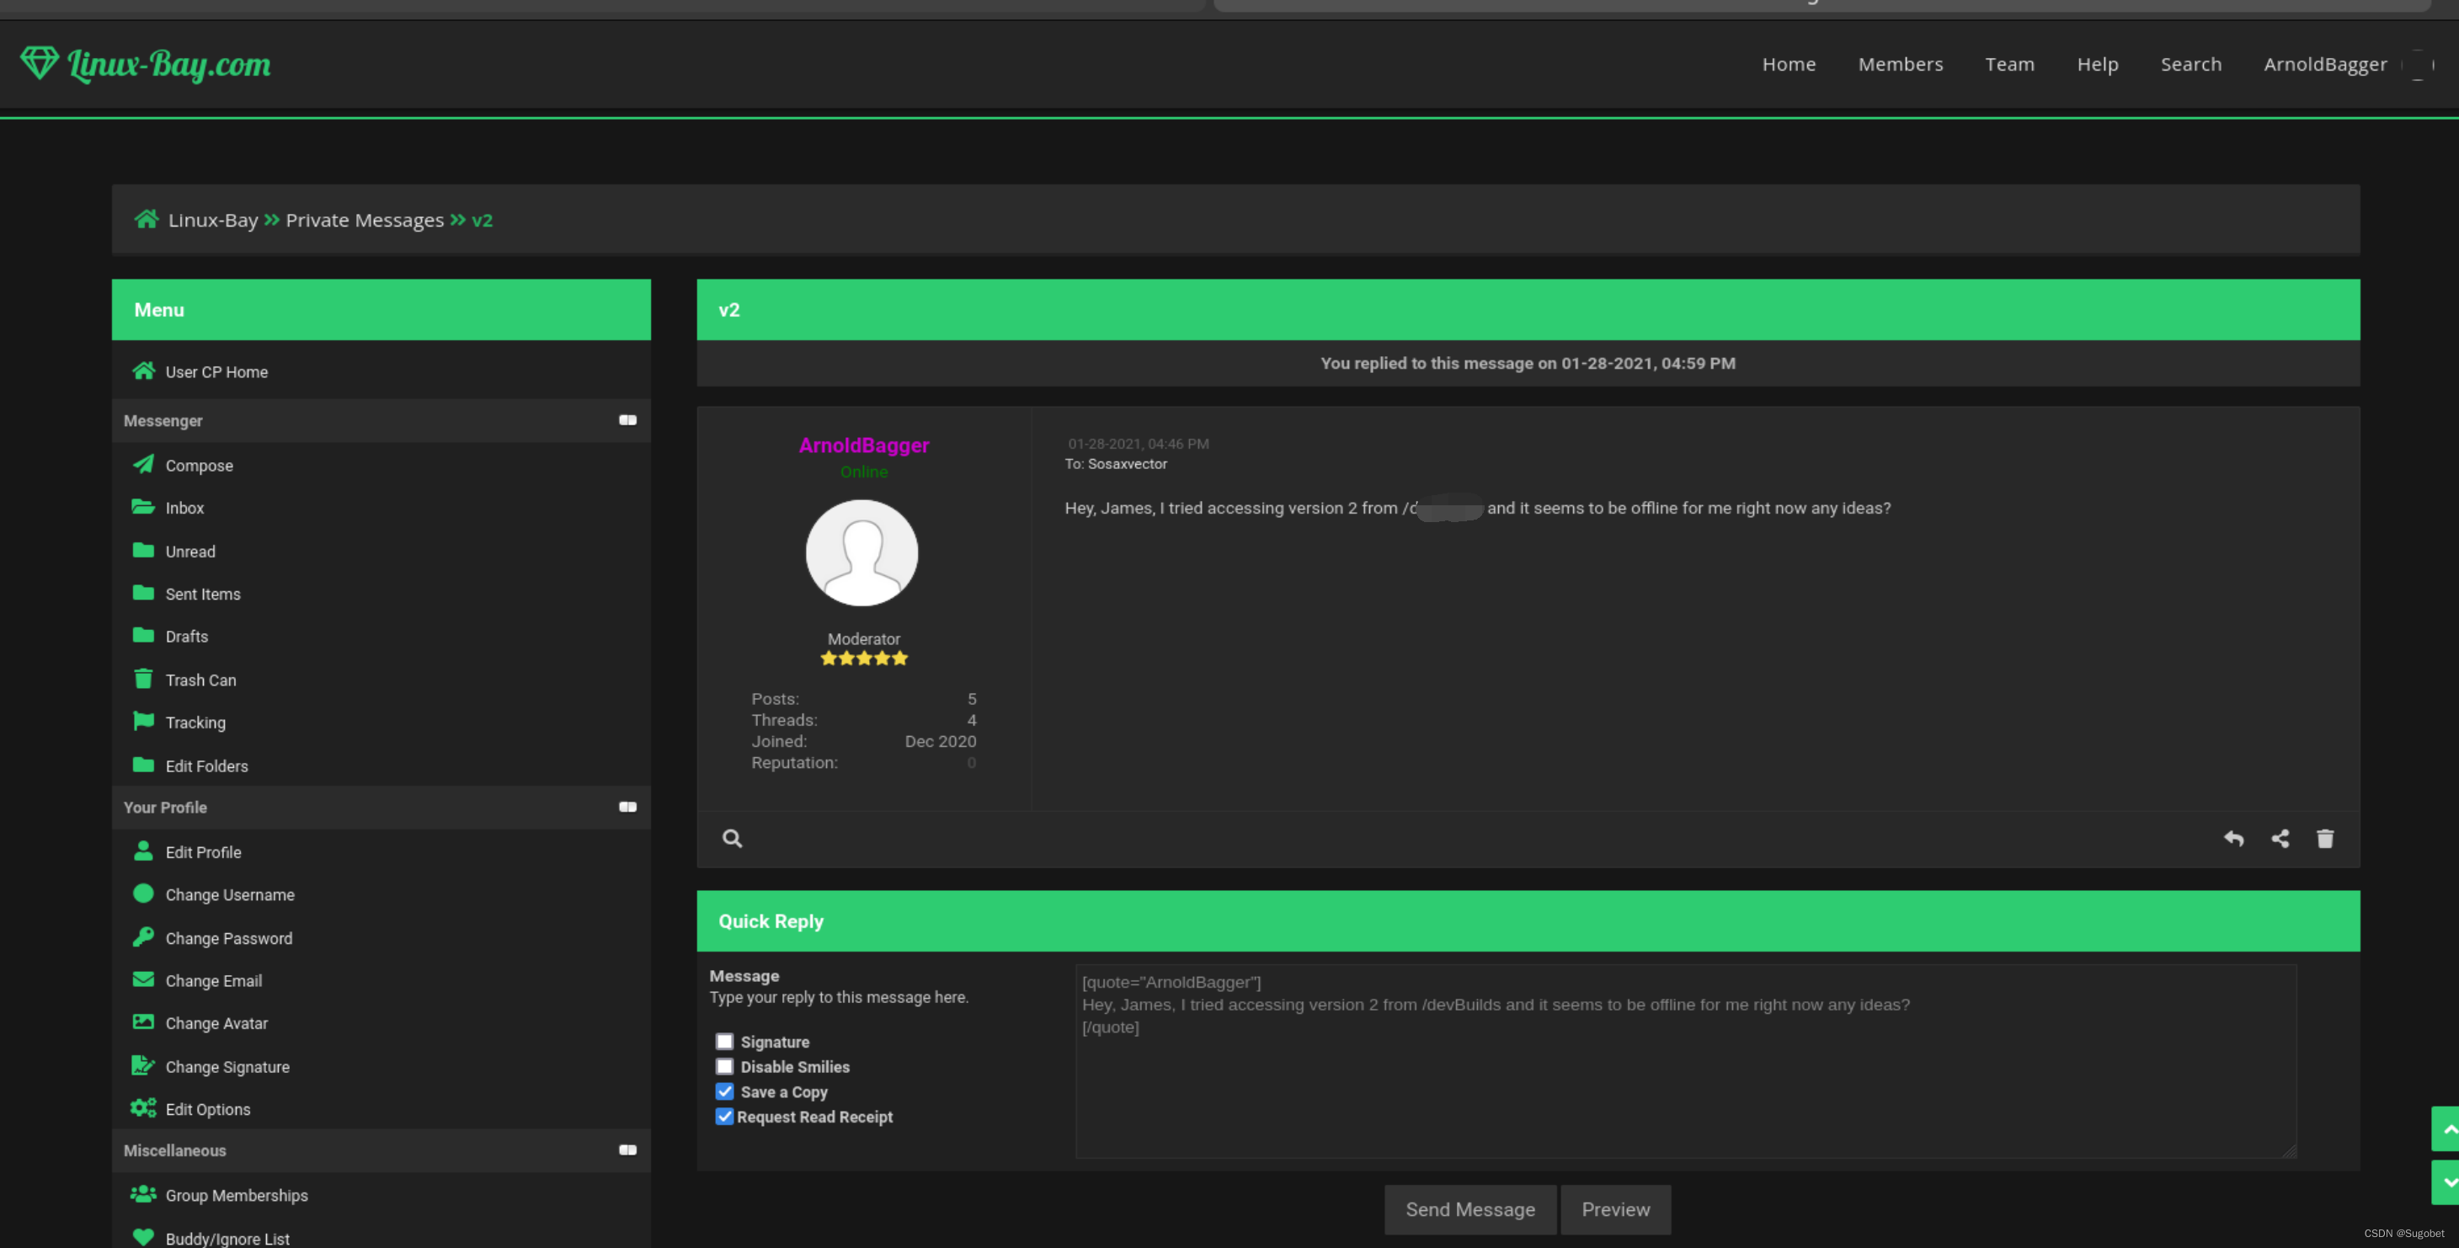Click the Change Signature pen icon
The height and width of the screenshot is (1248, 2459).
[x=143, y=1064]
